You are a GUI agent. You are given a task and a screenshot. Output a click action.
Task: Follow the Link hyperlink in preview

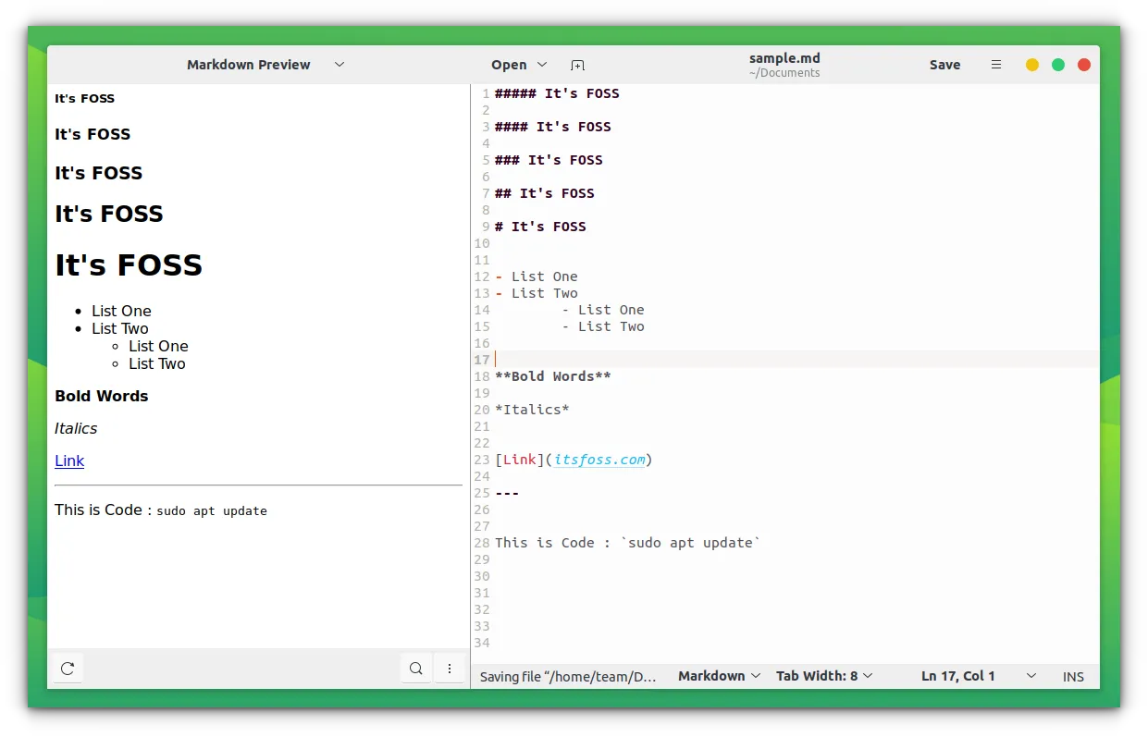pos(69,461)
